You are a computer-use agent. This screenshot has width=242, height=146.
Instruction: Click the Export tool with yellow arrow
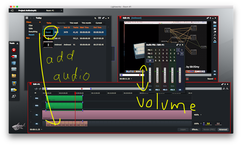14,90
